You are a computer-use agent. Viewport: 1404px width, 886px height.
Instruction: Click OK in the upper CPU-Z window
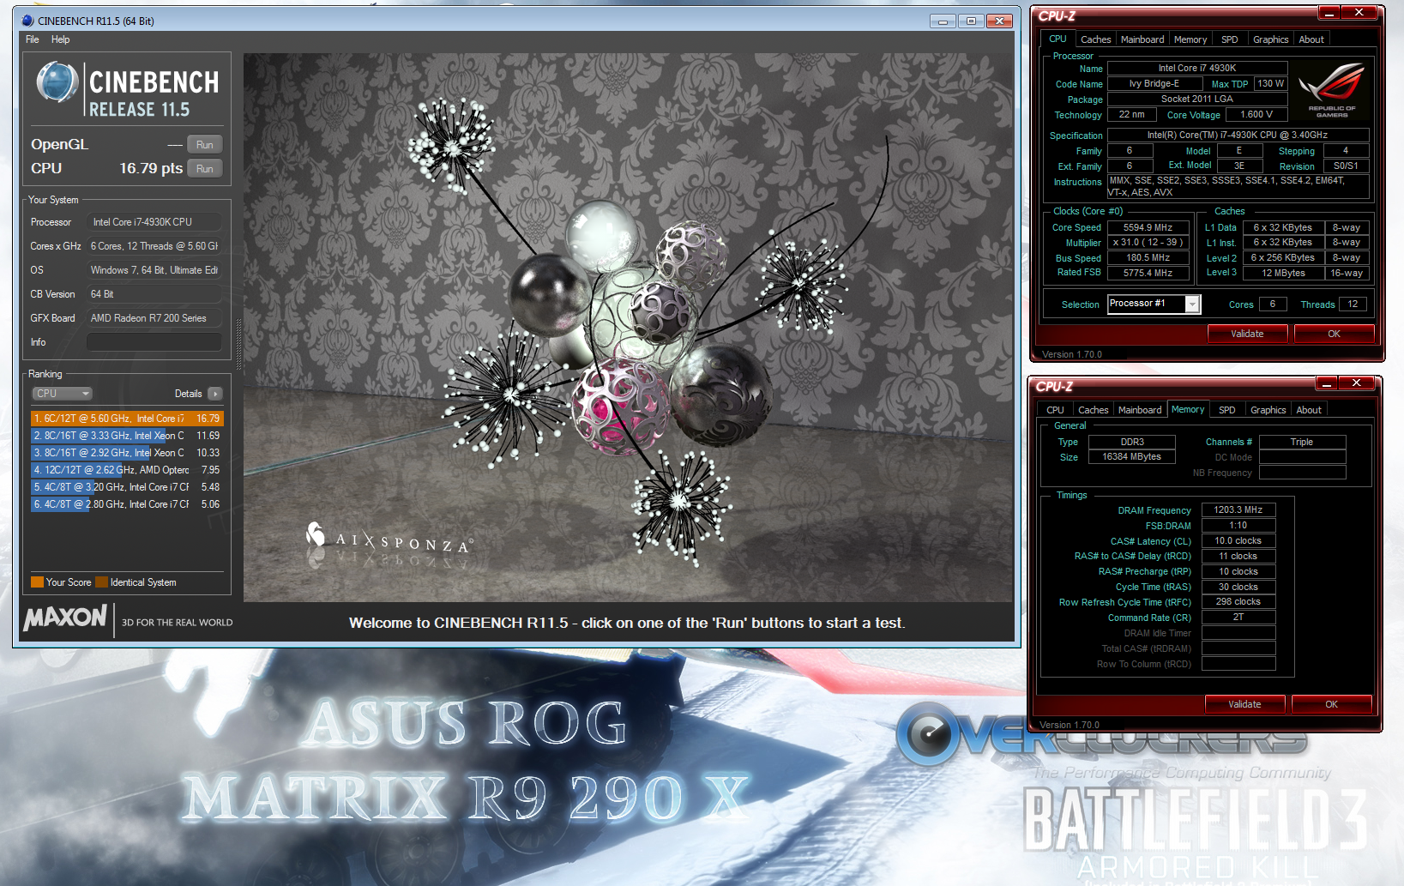pyautogui.click(x=1334, y=334)
